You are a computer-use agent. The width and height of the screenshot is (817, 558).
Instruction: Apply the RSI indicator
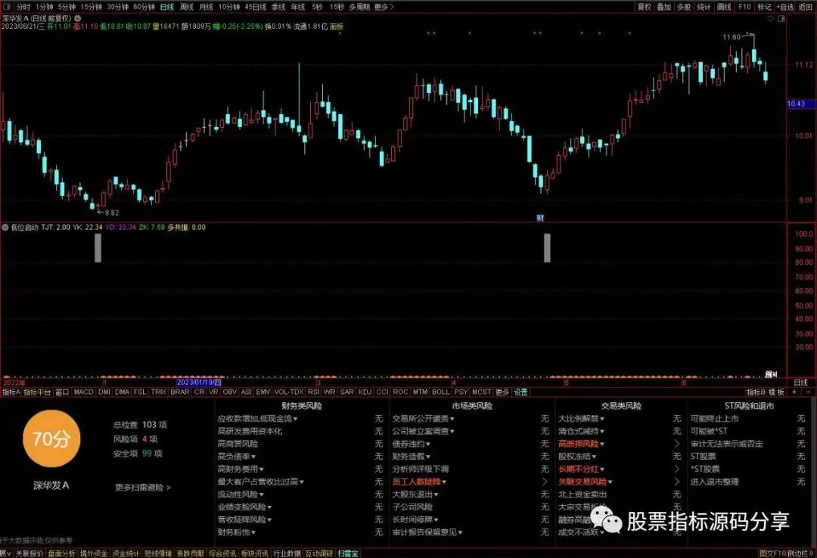tap(314, 392)
